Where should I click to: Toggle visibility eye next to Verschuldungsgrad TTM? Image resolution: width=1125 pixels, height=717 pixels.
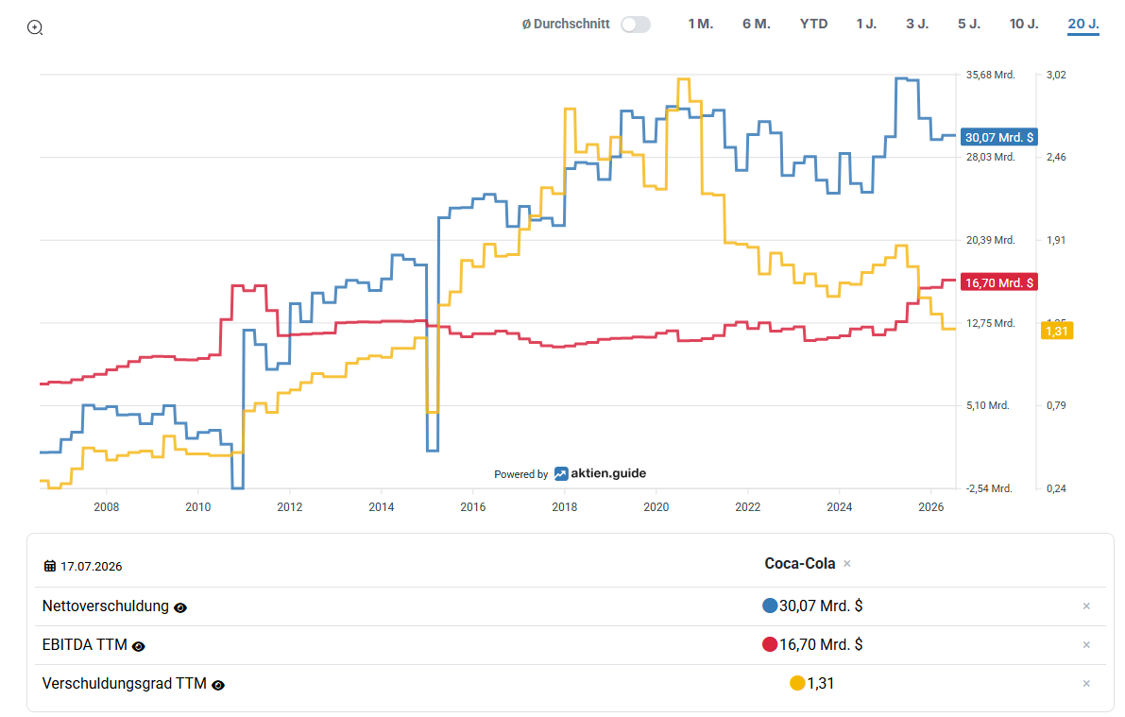[218, 686]
